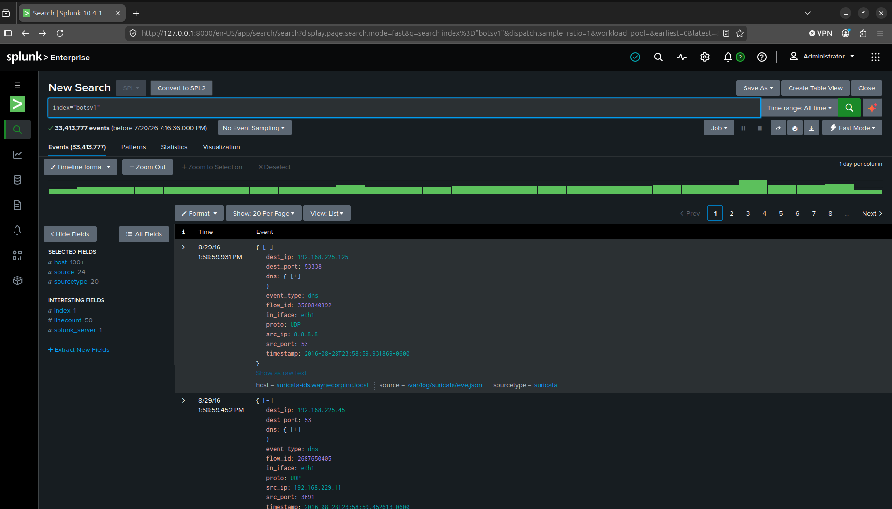Click the Share job arrow icon

coord(778,128)
